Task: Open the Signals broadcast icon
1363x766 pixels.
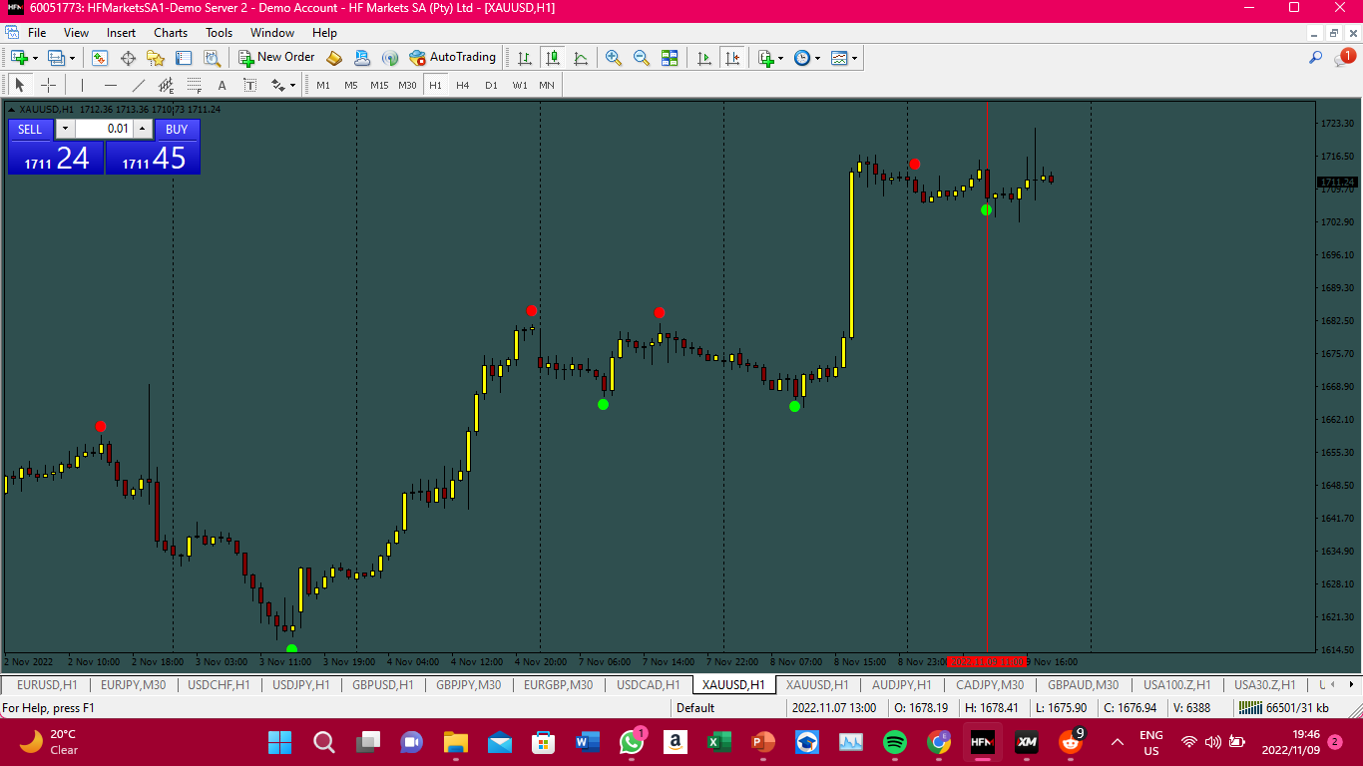Action: click(x=390, y=58)
